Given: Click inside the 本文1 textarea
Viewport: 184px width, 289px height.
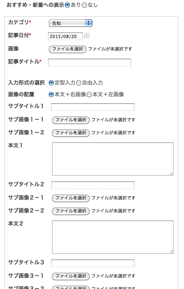Looking at the screenshot, I should point(113,159).
